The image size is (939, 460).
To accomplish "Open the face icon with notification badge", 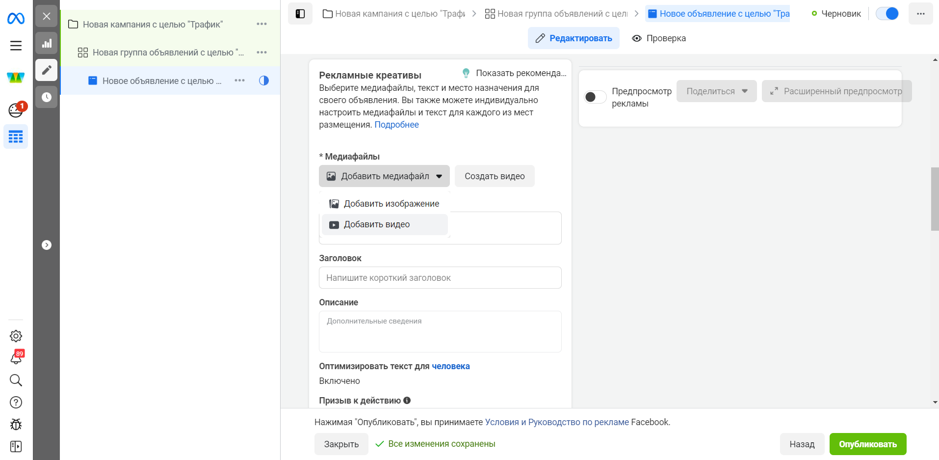I will 16,110.
